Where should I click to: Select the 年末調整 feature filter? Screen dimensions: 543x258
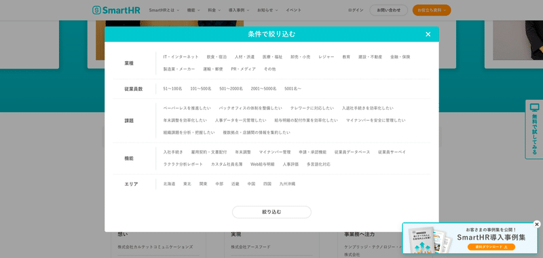point(243,152)
